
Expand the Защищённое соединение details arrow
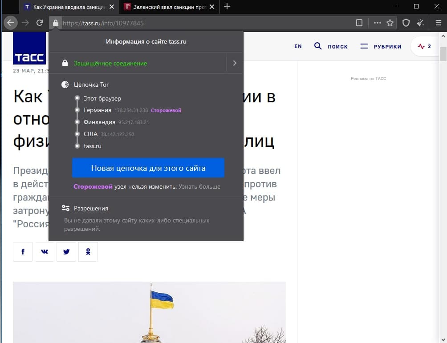[x=235, y=63]
